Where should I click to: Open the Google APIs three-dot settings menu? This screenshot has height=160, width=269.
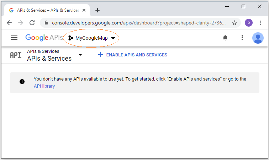point(242,38)
